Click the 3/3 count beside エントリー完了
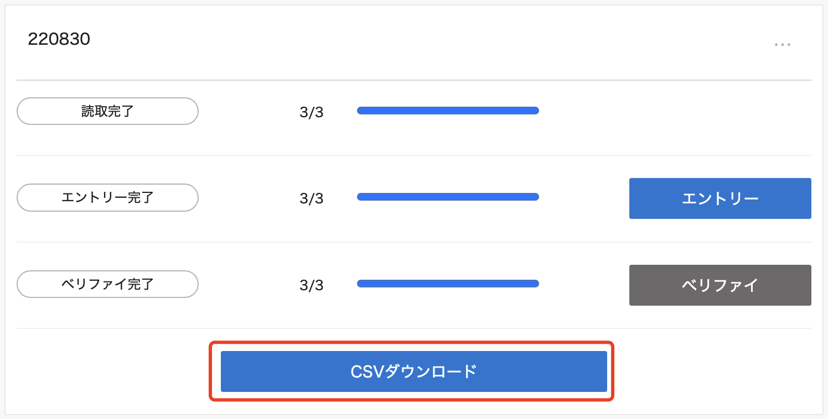This screenshot has height=419, width=828. (x=311, y=198)
